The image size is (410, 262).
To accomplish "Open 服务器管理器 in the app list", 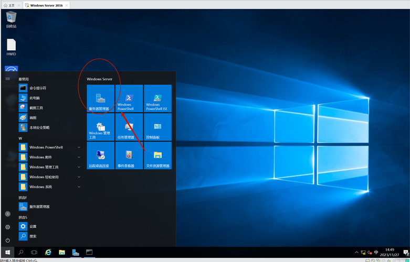I will (x=50, y=206).
